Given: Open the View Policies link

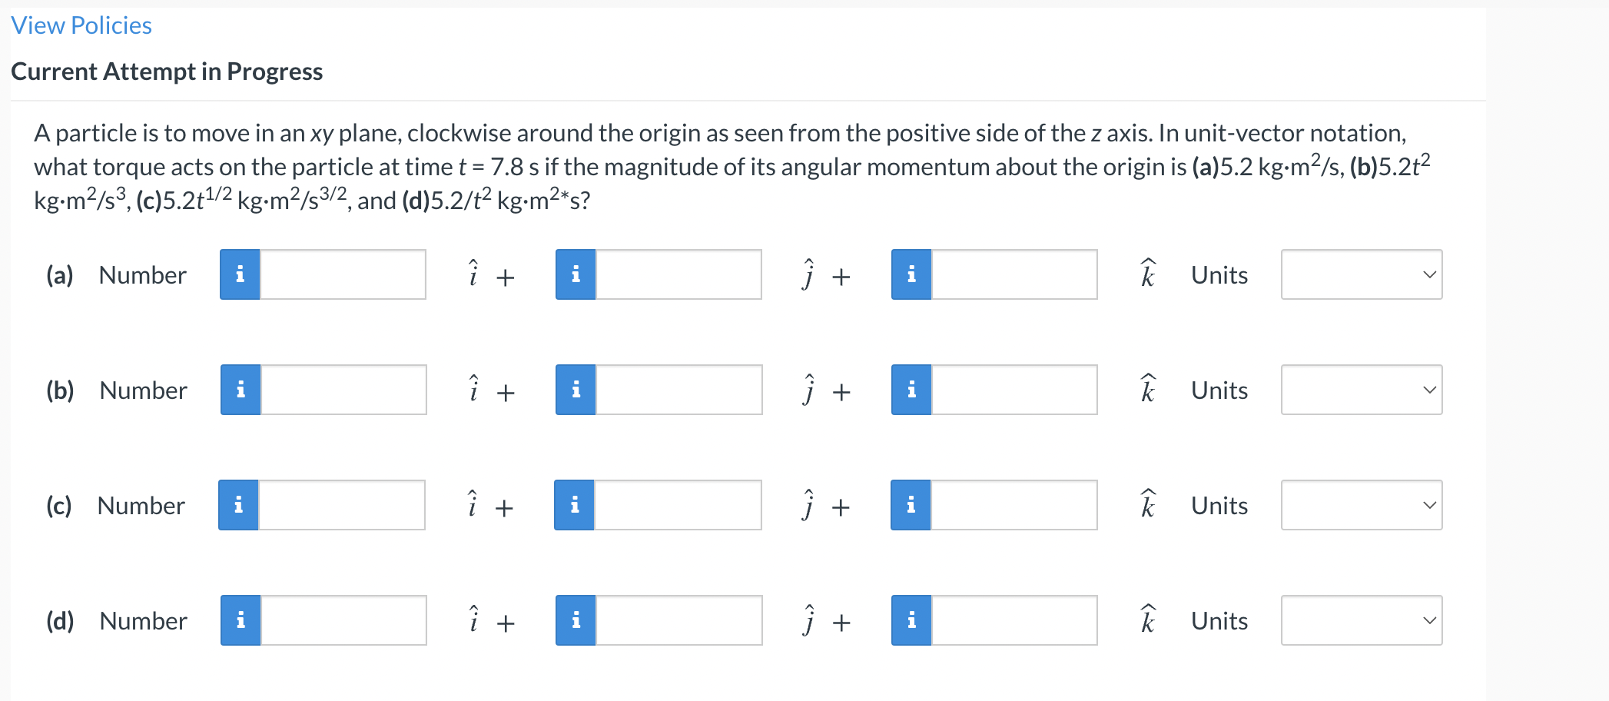Looking at the screenshot, I should pos(81,25).
